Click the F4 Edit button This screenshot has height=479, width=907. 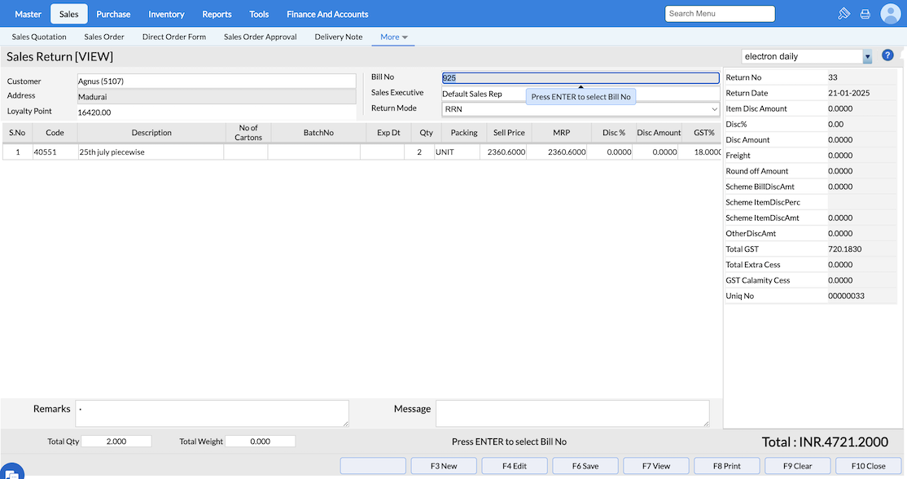[x=514, y=466]
